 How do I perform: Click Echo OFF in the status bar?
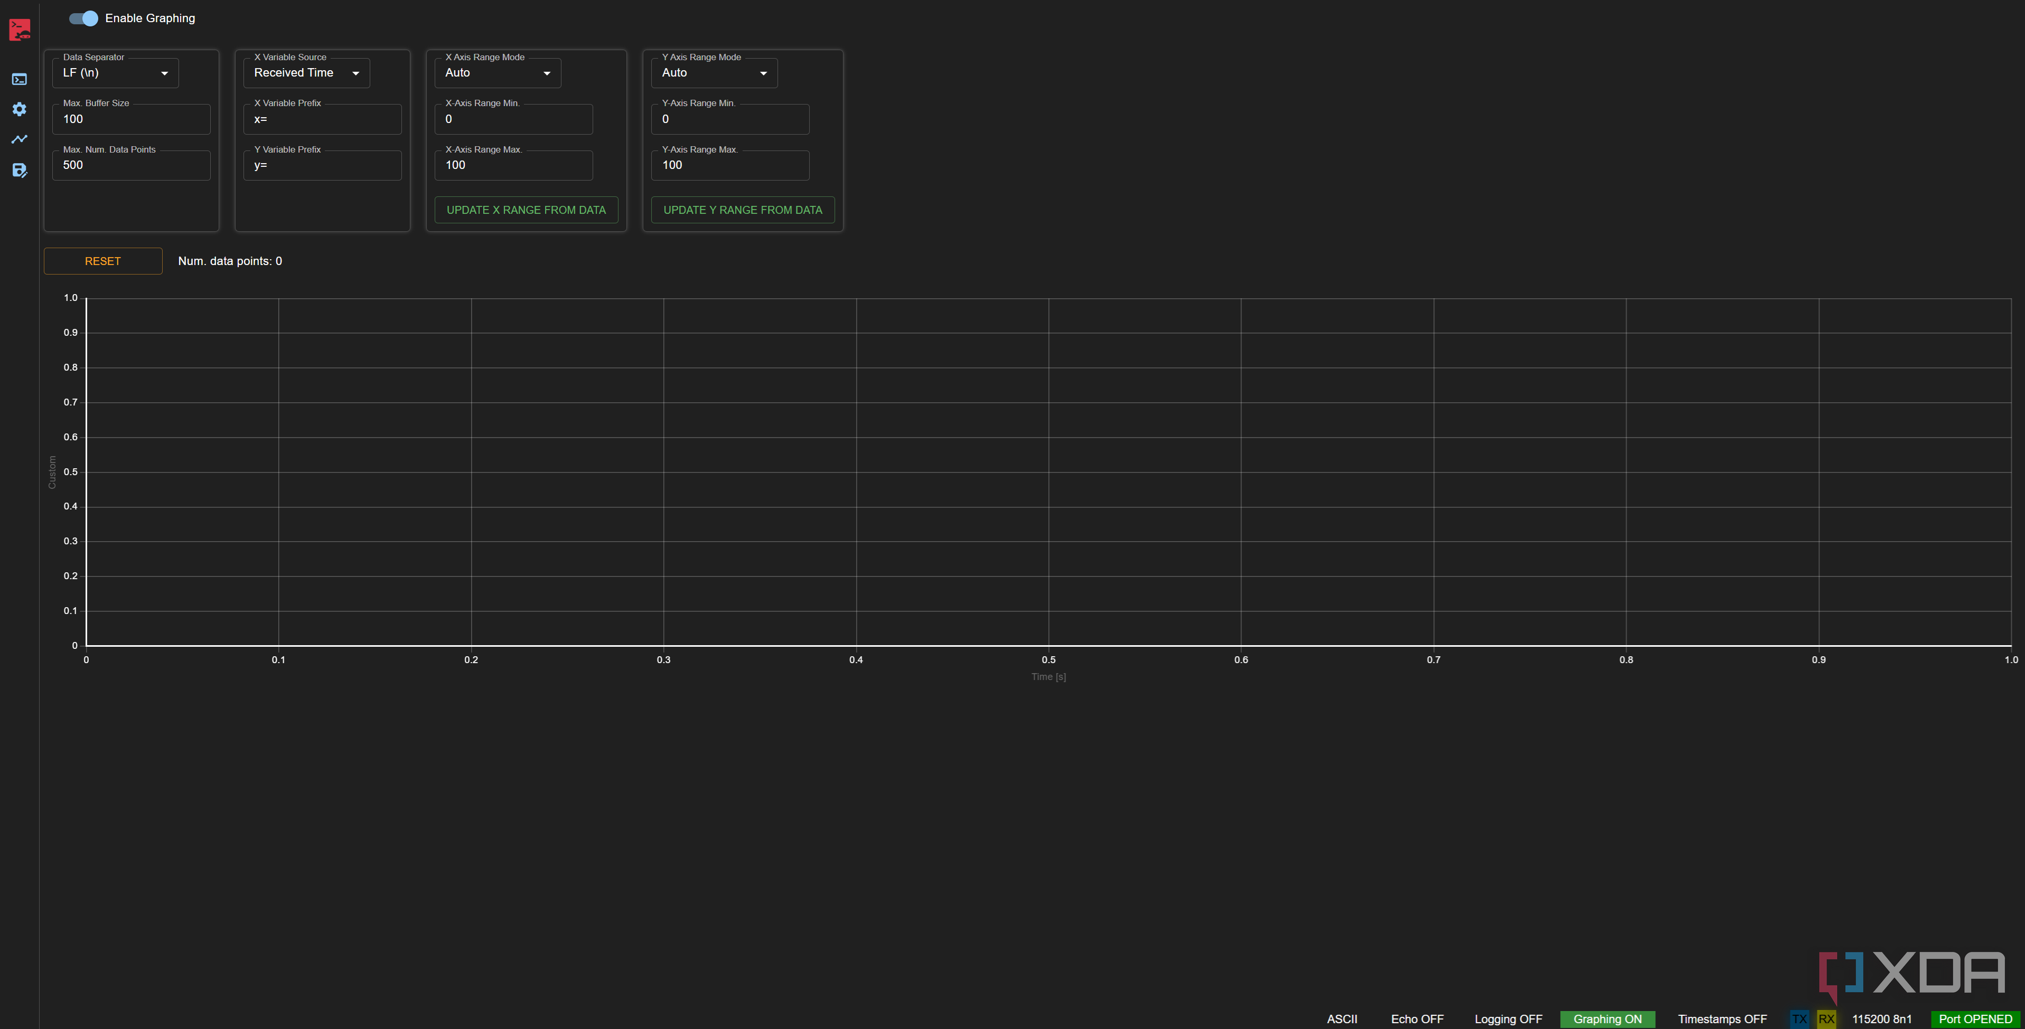tap(1418, 1019)
